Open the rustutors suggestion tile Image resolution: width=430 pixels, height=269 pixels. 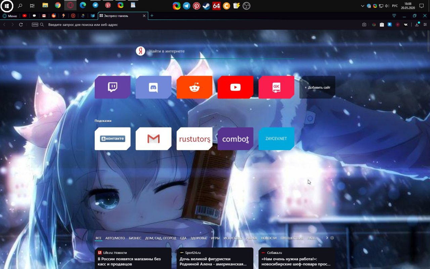[x=195, y=139]
